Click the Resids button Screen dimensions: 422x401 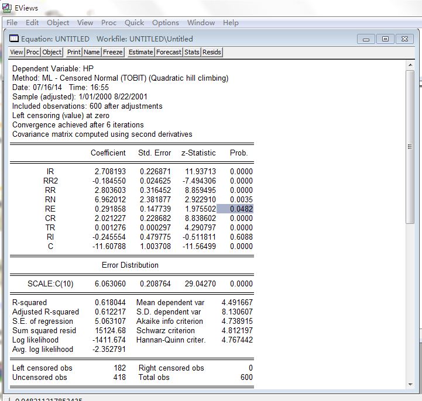211,52
